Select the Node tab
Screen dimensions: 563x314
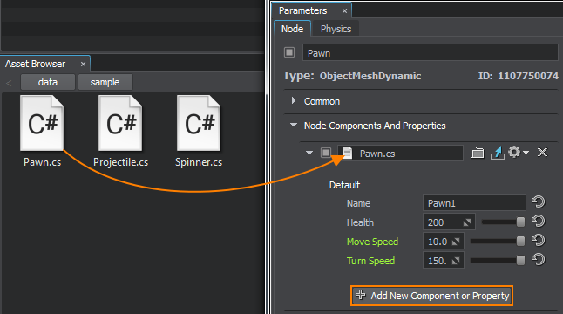[x=292, y=29]
